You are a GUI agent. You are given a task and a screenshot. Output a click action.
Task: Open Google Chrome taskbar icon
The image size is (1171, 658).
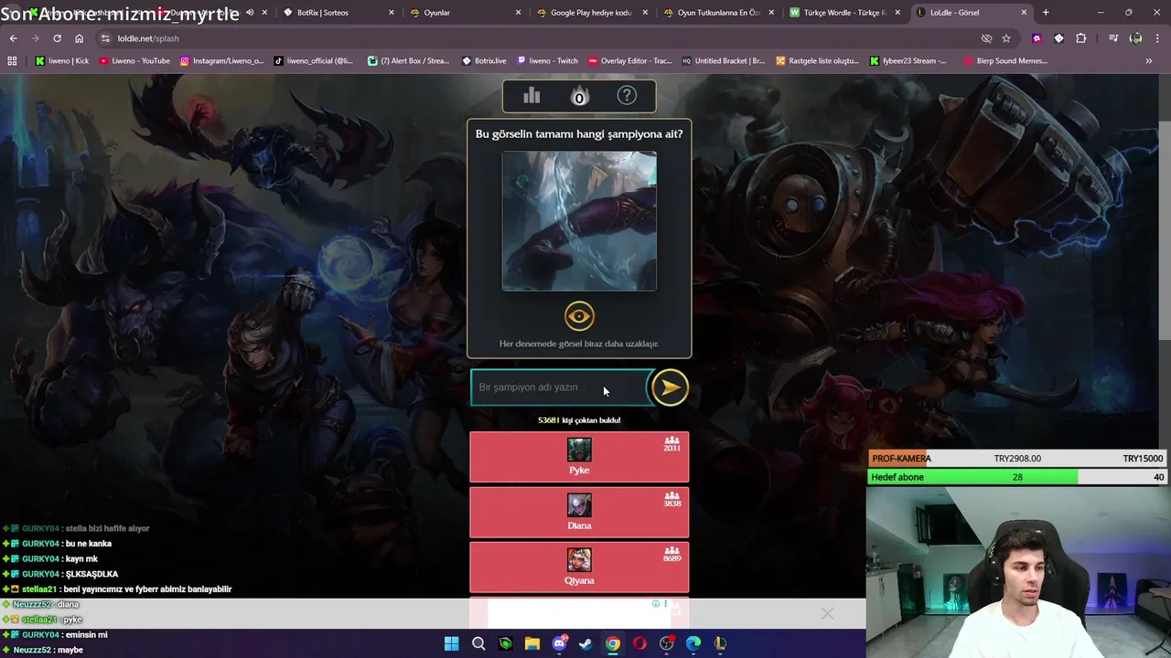pyautogui.click(x=613, y=643)
